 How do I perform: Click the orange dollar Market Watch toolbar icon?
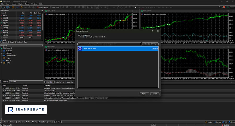point(13,7)
